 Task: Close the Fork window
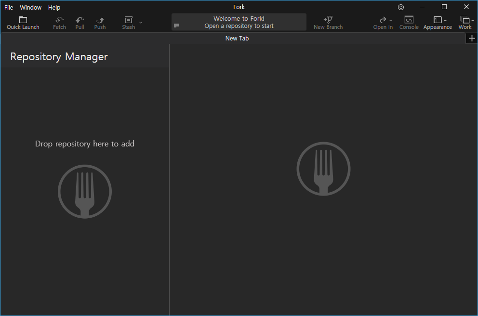point(466,7)
